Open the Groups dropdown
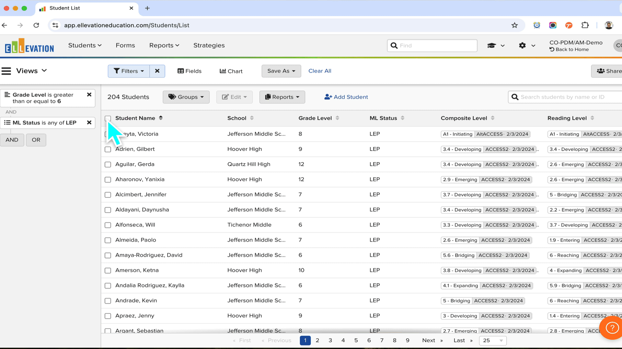Screen dimensions: 622x349 click(x=186, y=97)
